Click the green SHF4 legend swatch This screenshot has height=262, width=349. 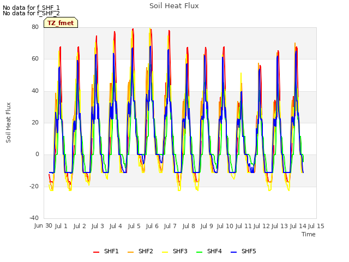click(x=200, y=252)
